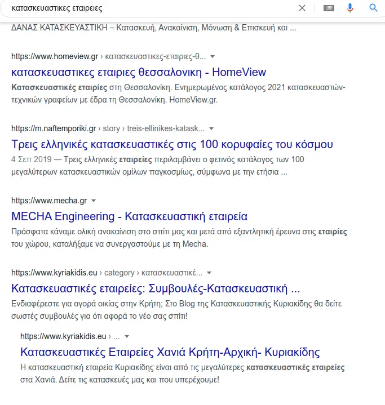The image size is (385, 405).
Task: Click the https://www.mecha.gr URL text
Action: point(49,201)
